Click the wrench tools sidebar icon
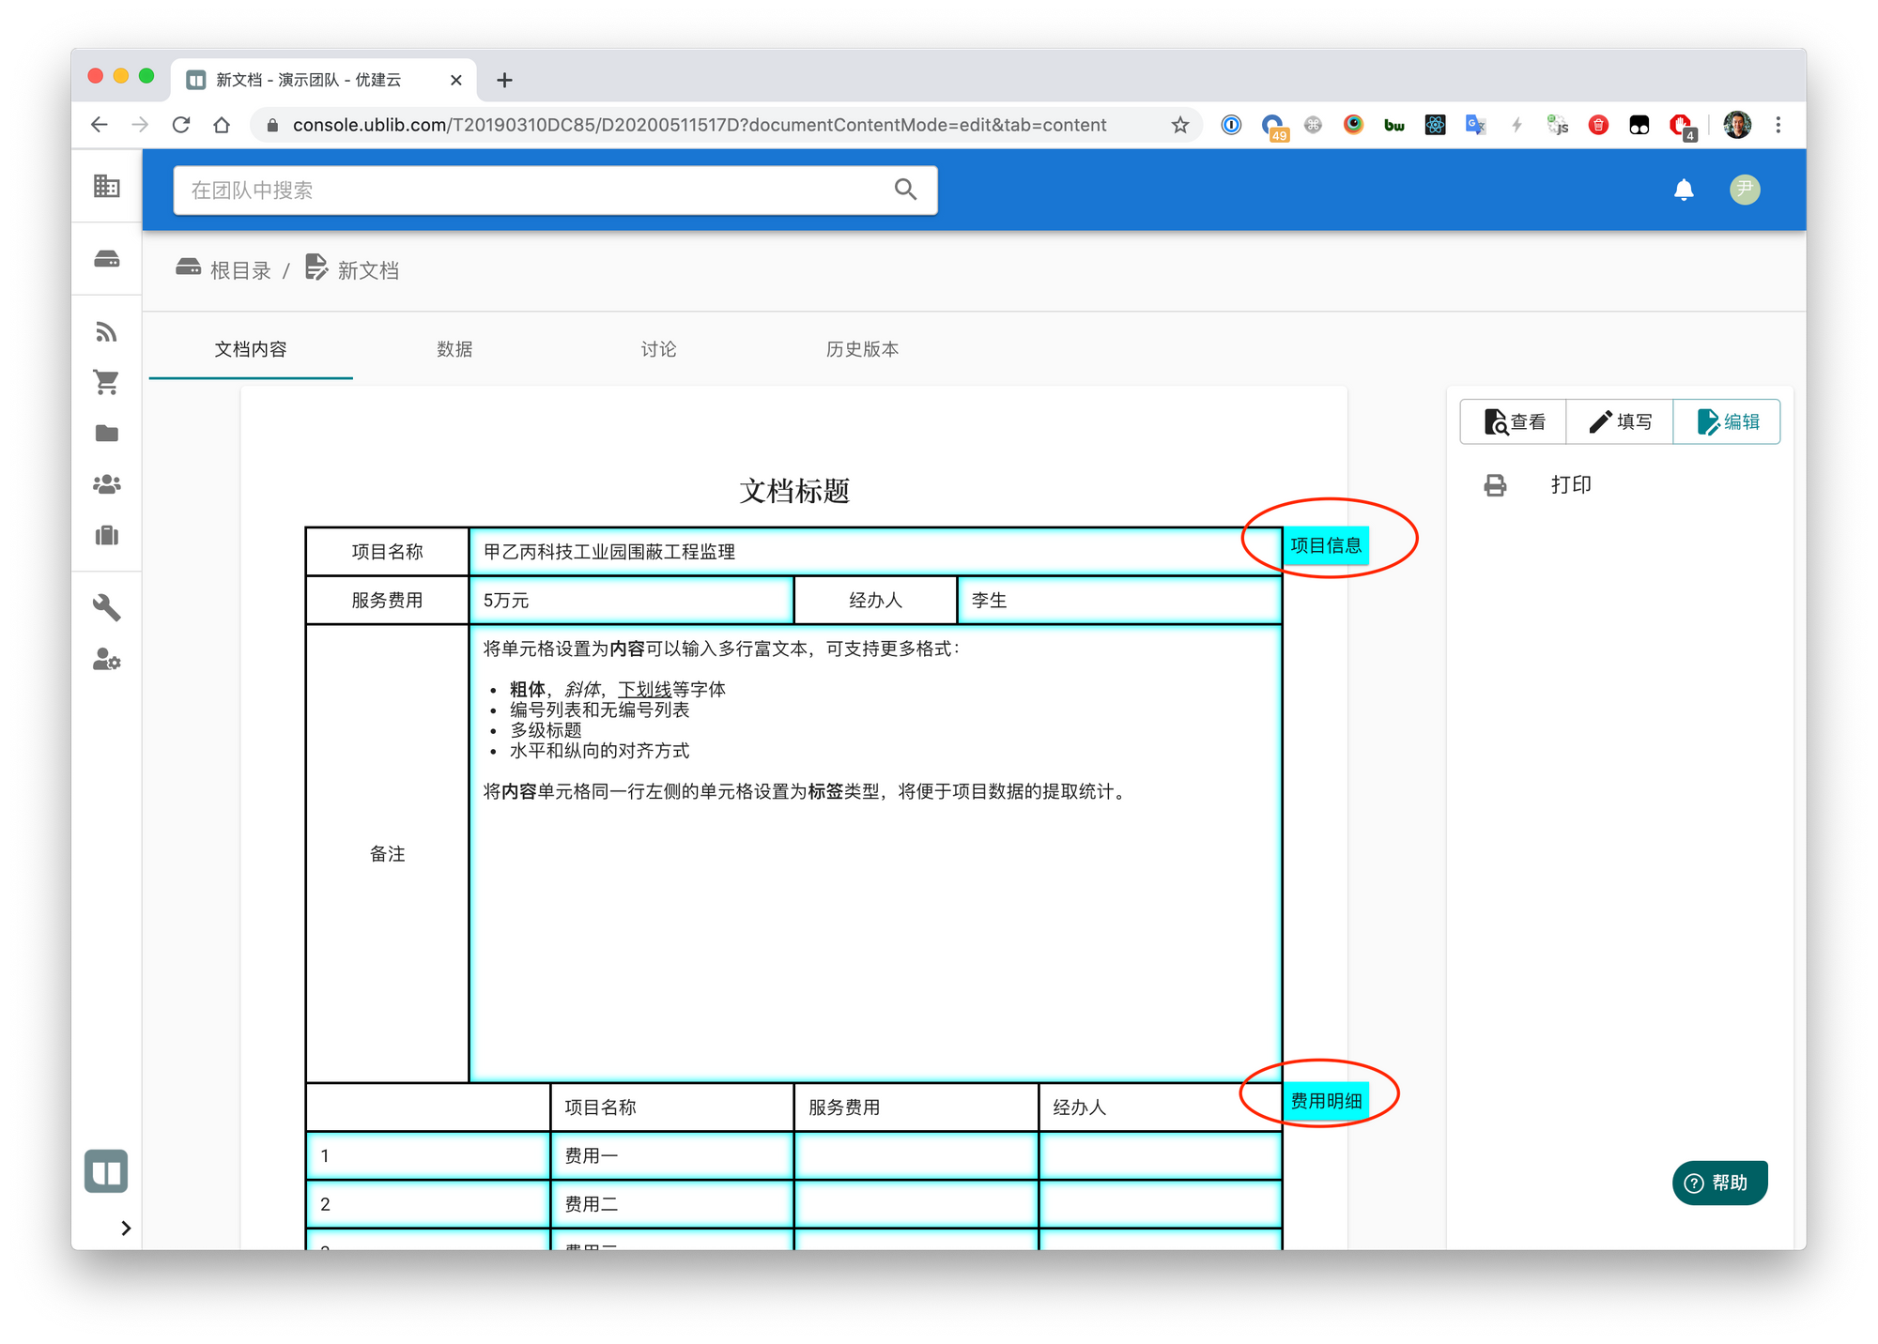 coord(106,607)
